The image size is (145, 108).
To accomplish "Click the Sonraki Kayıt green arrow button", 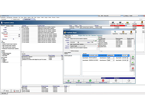I will coord(78,81).
